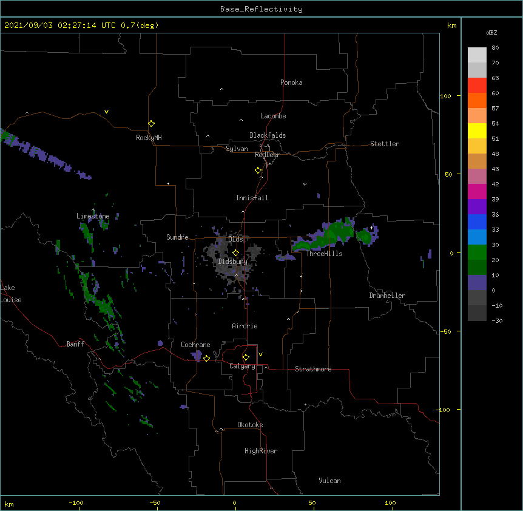Screen dimensions: 523x511
Task: Select the Drumheller label
Action: [387, 296]
